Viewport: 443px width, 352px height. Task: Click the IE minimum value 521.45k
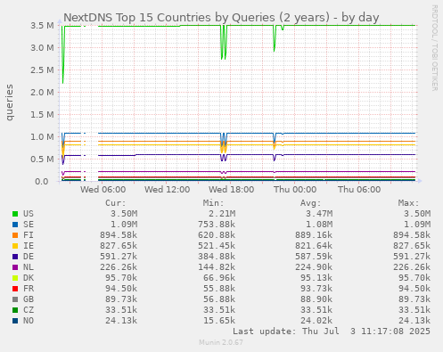point(217,246)
